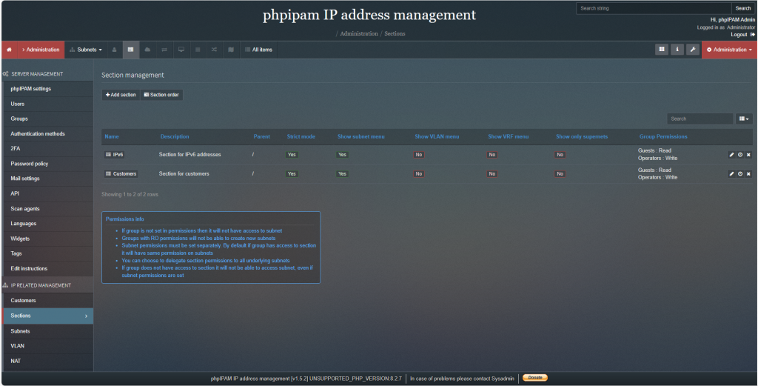Sort table by Show VRF menu header

coord(508,137)
